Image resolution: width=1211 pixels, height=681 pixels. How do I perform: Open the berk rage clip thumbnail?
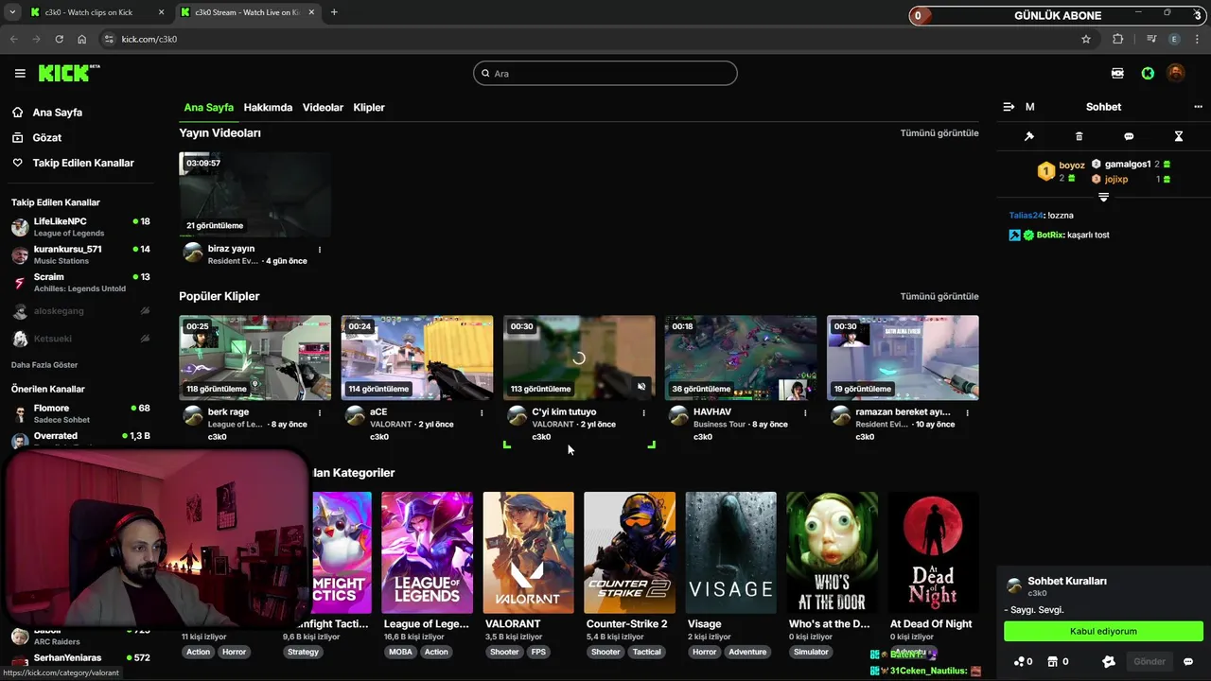tap(254, 358)
